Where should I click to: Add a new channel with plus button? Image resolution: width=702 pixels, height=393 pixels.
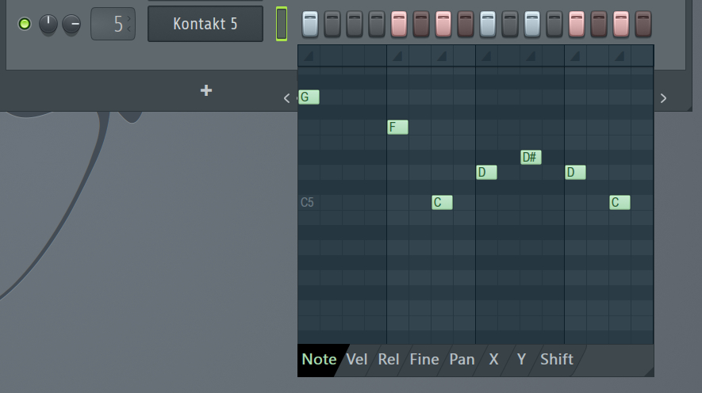(206, 90)
